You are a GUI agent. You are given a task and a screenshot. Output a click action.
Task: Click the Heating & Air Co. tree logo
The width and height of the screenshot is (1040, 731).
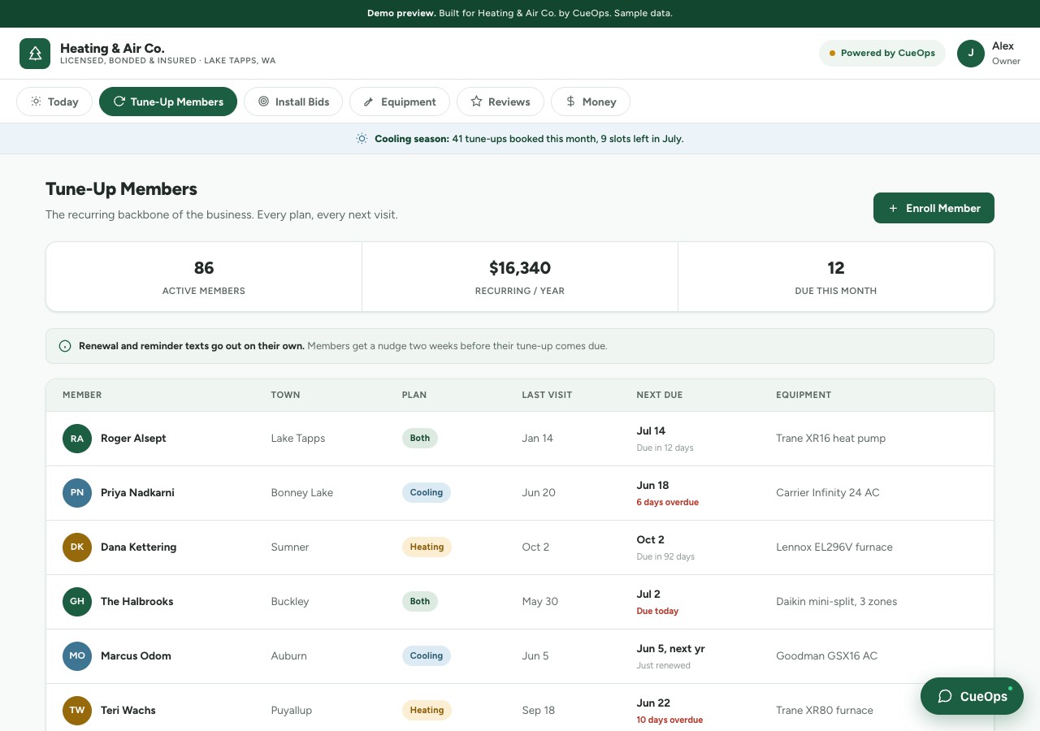click(35, 54)
